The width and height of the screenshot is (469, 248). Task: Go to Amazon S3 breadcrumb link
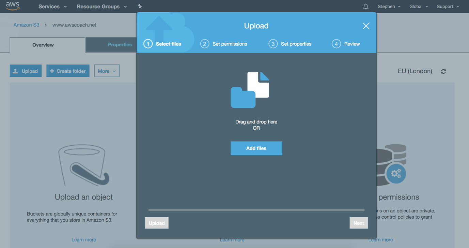(26, 25)
